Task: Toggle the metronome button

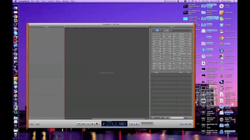Action: [x=136, y=124]
